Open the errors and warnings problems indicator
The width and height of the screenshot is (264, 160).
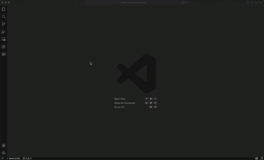coord(27,158)
